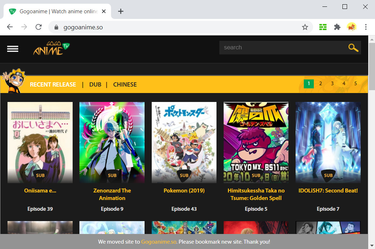Viewport: 375px width, 249px height.
Task: Click the site security padlock icon
Action: 56,26
